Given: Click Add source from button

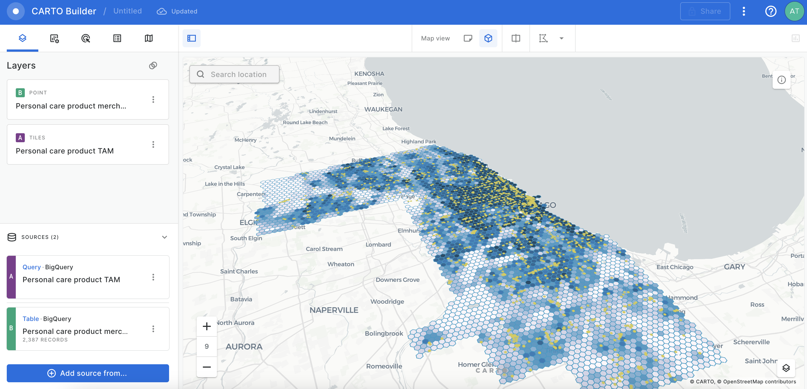Looking at the screenshot, I should 88,373.
